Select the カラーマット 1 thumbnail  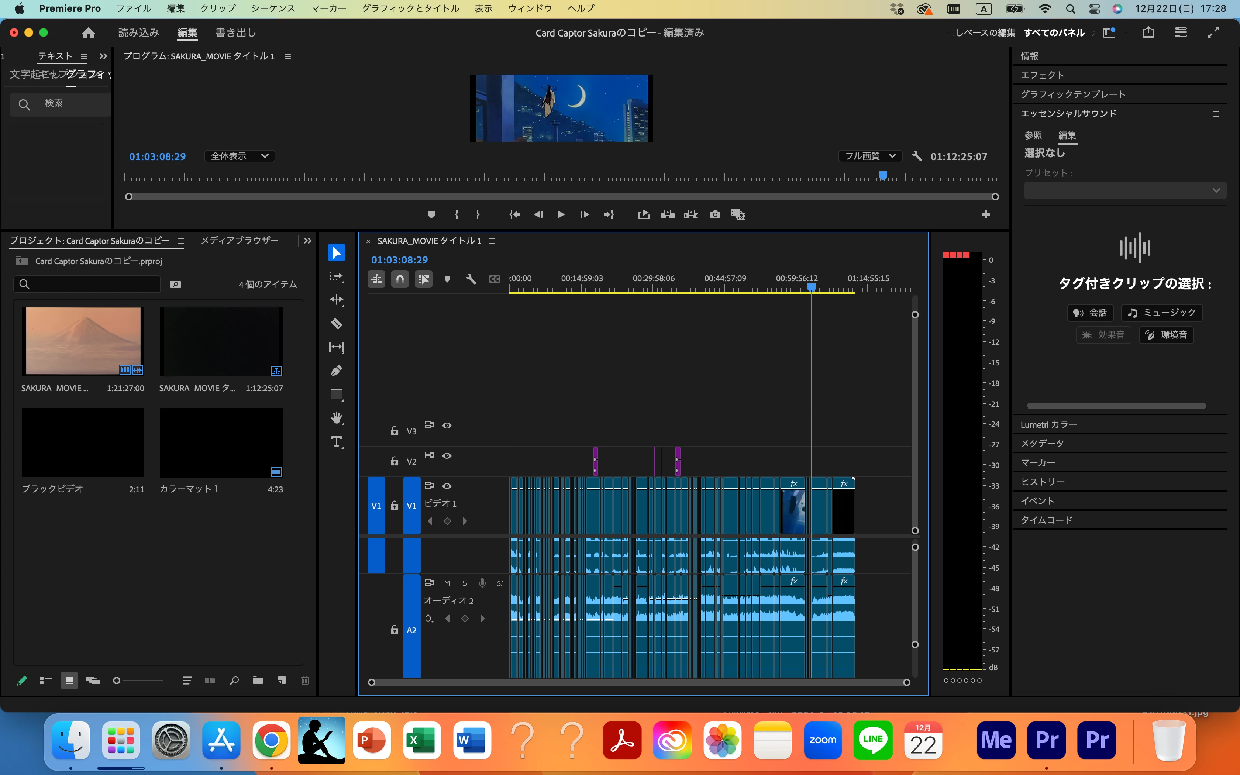(x=221, y=442)
